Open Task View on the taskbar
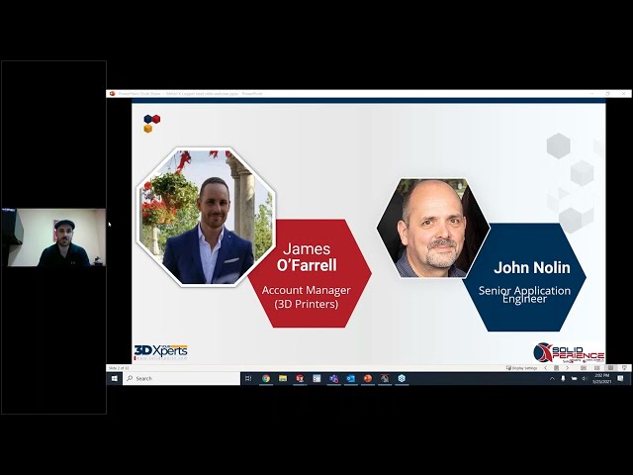This screenshot has width=633, height=475. (x=248, y=378)
